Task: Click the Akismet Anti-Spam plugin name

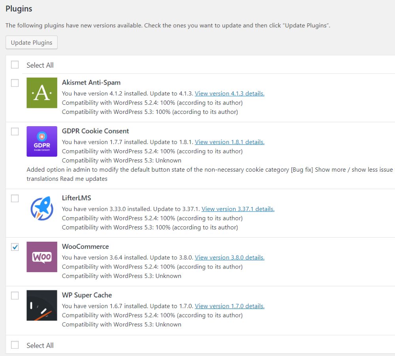Action: (91, 83)
